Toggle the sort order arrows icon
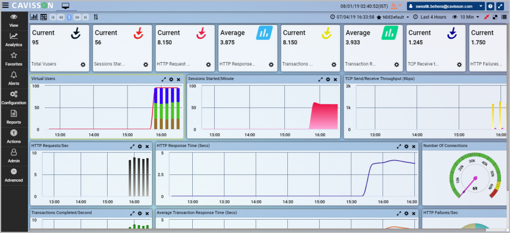This screenshot has width=510, height=233. [96, 17]
